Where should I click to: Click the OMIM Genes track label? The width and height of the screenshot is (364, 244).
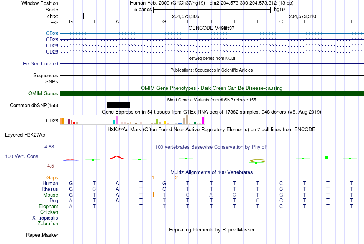click(43, 93)
